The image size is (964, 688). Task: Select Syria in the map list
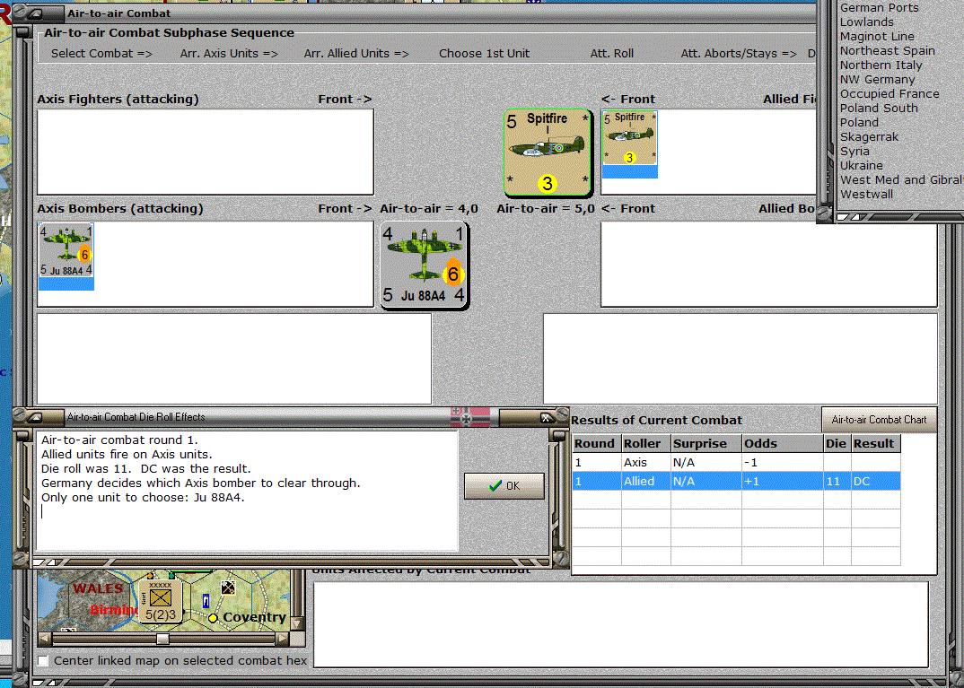[x=854, y=151]
